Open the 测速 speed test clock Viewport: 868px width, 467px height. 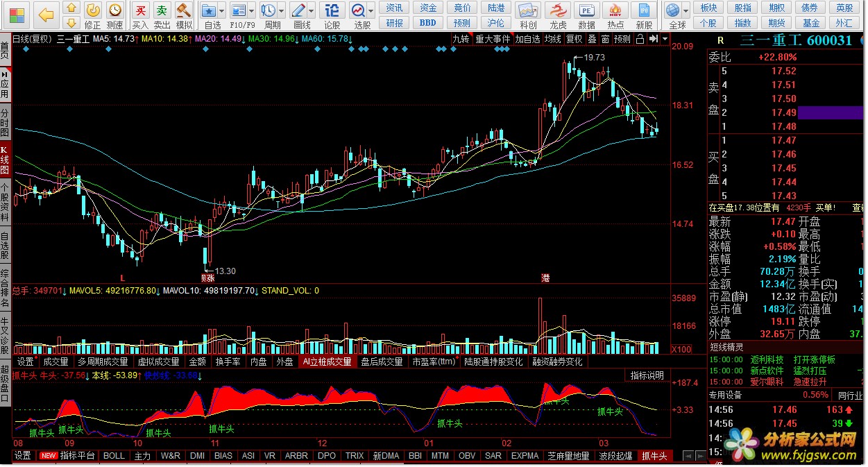(115, 15)
